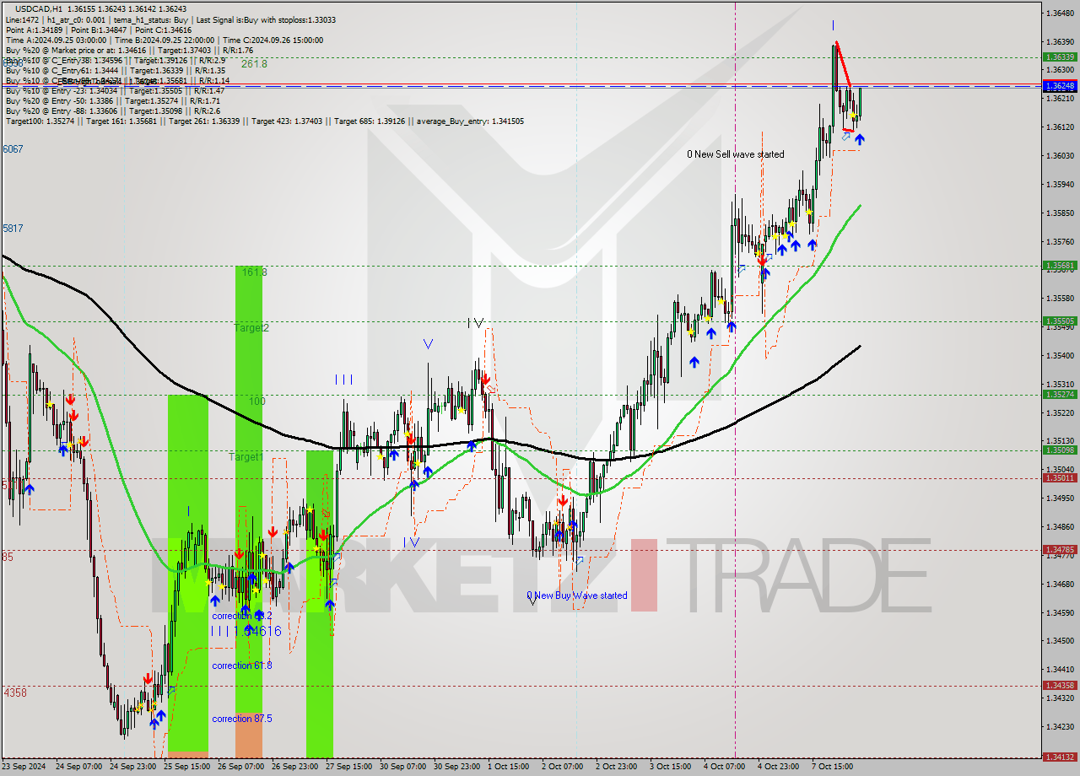Click the green 100 Fibonacci level label
Viewport: 1080px width, 776px height.
(257, 401)
